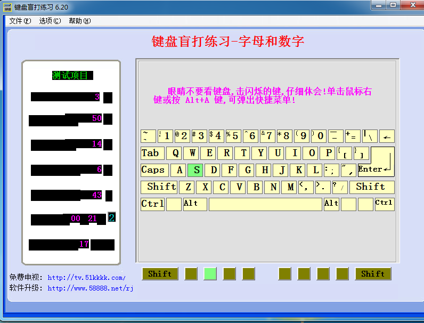Open the 选项(C) menu

point(50,21)
